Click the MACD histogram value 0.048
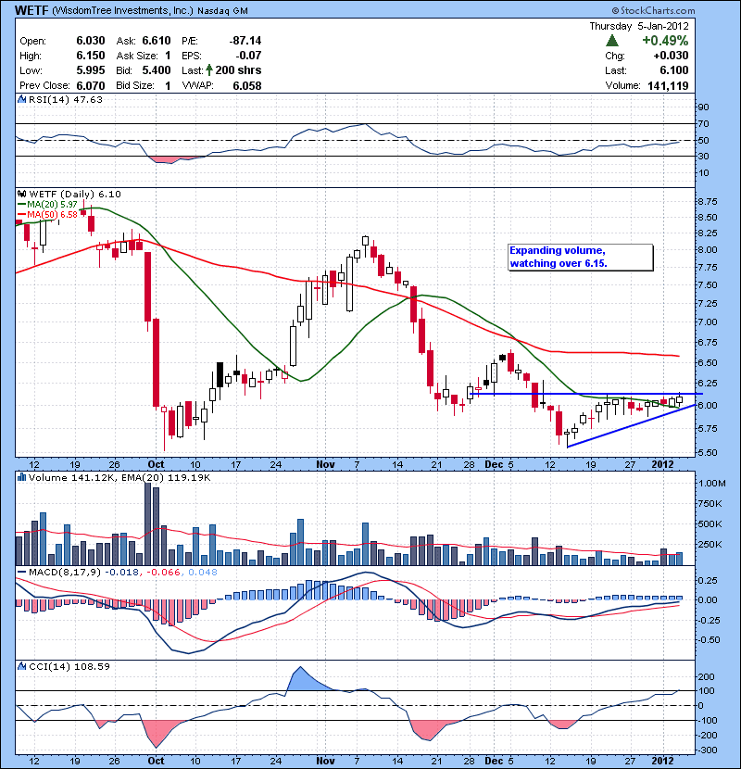The image size is (741, 769). coord(203,572)
